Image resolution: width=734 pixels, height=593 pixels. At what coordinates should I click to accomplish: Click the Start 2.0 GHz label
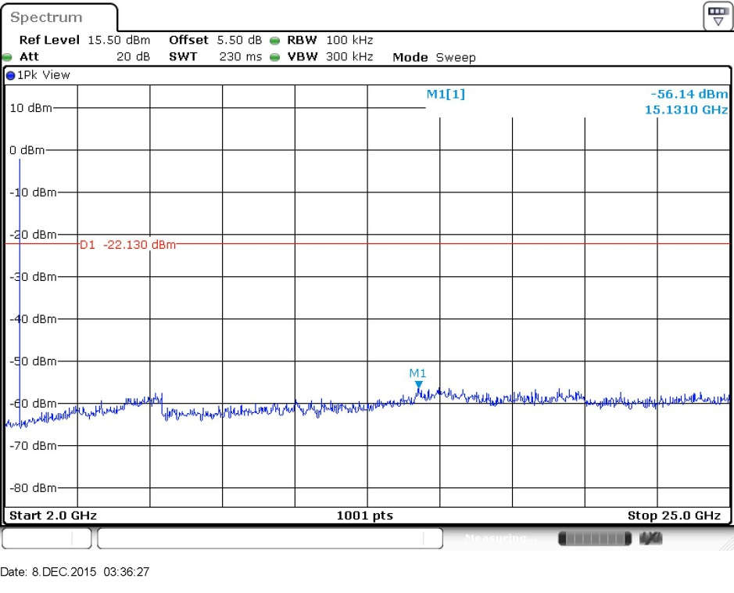tap(53, 516)
